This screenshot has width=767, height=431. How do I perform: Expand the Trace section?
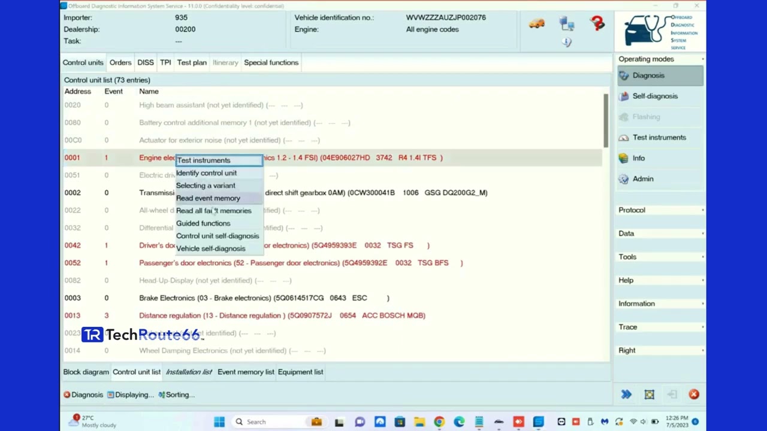pos(660,327)
